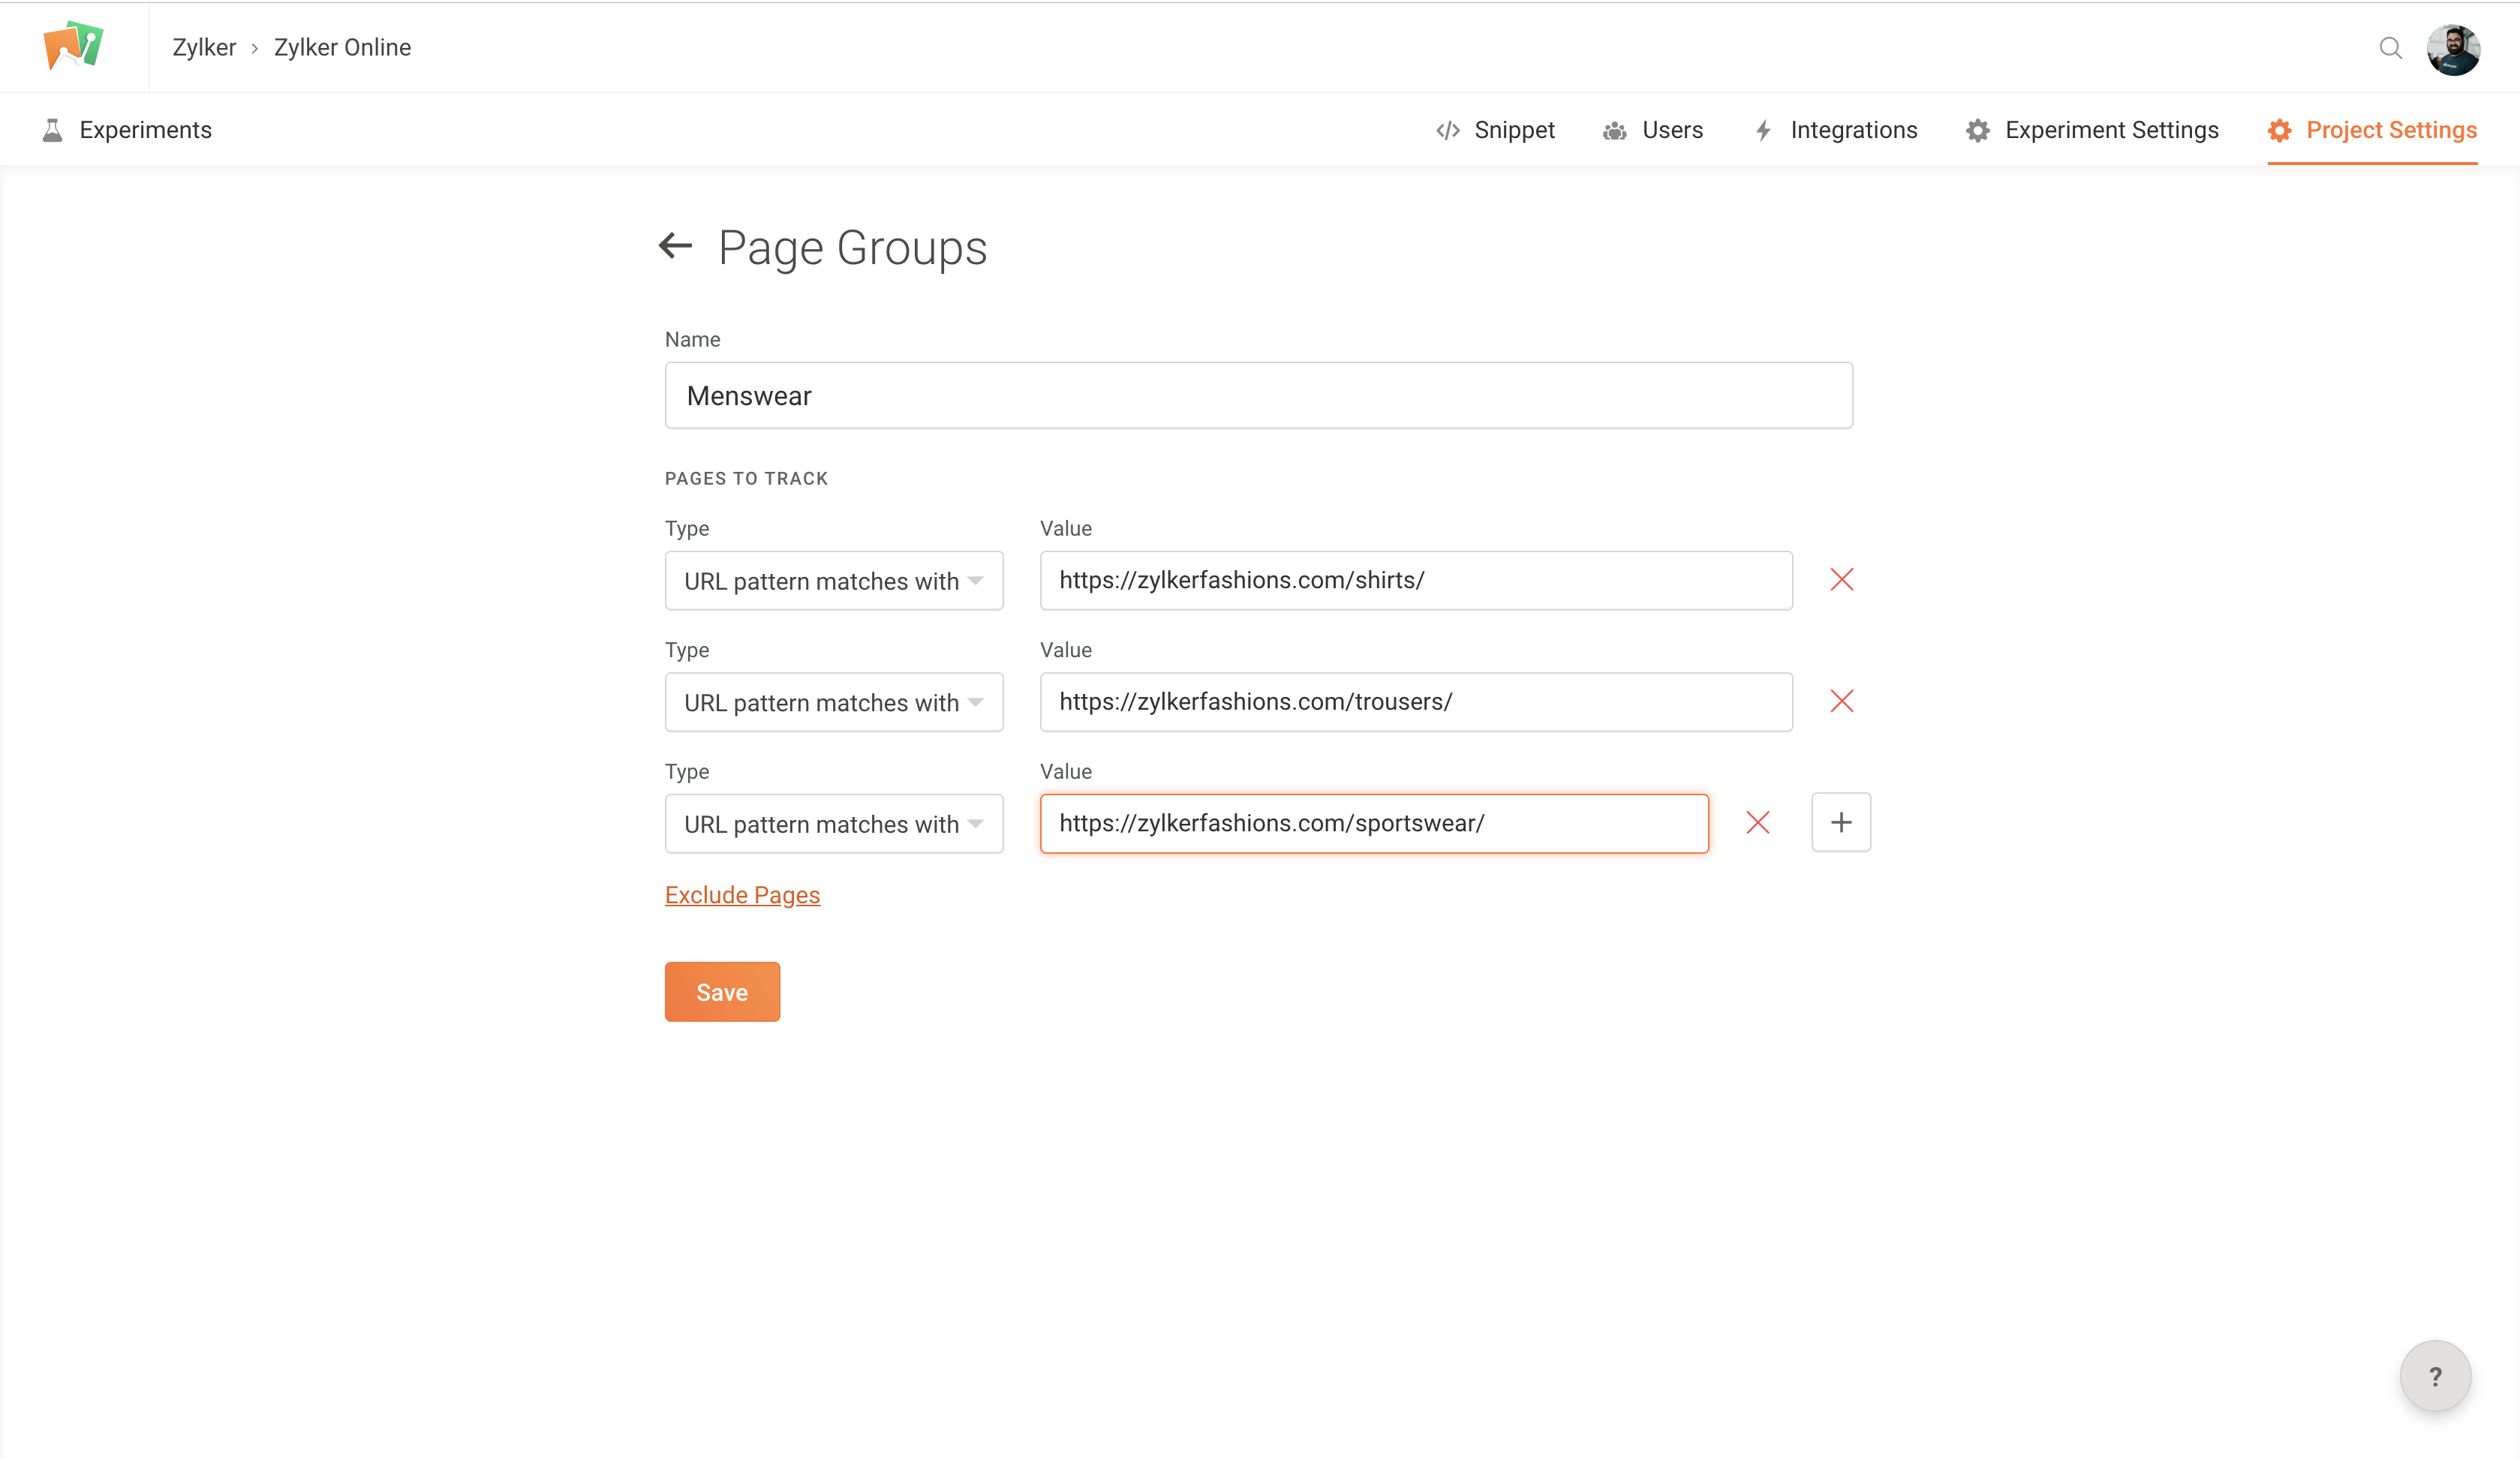Image resolution: width=2520 pixels, height=1460 pixels.
Task: Open Experiments from the nav bar
Action: coord(127,130)
